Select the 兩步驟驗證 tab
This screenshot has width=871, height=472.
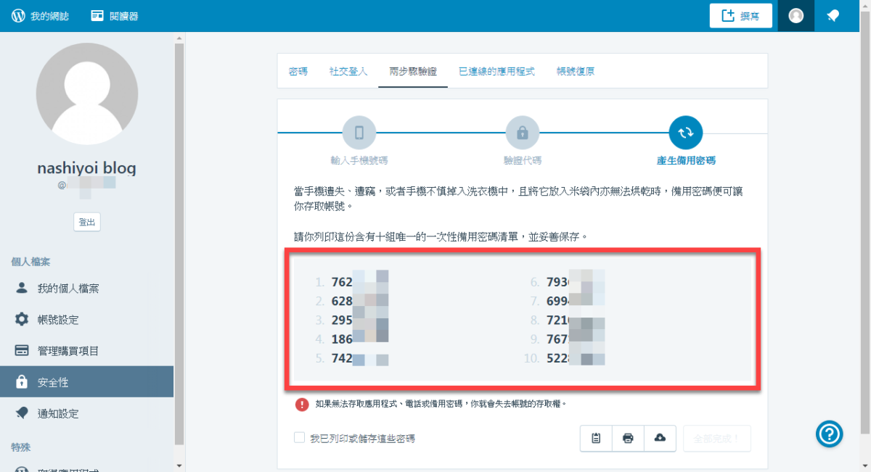click(x=413, y=71)
